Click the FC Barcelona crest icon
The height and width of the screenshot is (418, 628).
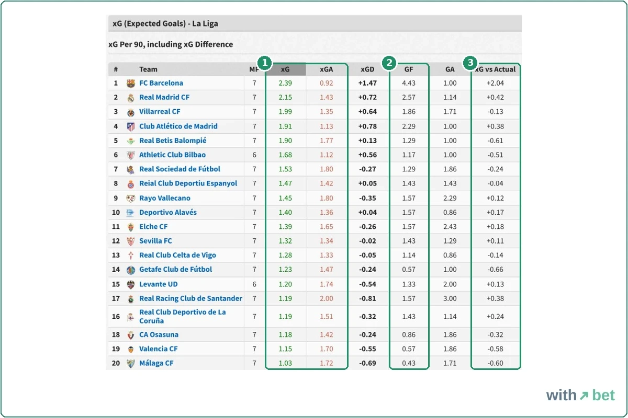pos(131,83)
